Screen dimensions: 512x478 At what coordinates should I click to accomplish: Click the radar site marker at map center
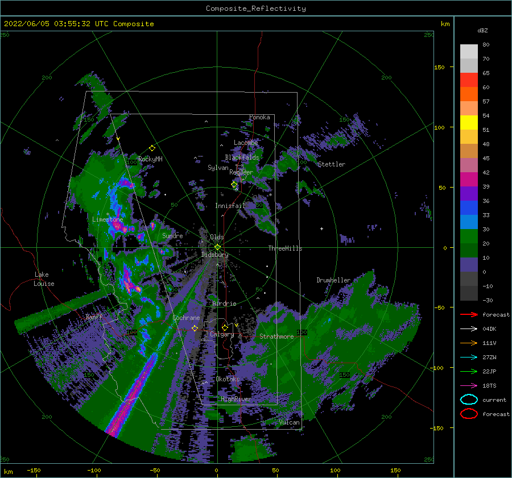(217, 247)
